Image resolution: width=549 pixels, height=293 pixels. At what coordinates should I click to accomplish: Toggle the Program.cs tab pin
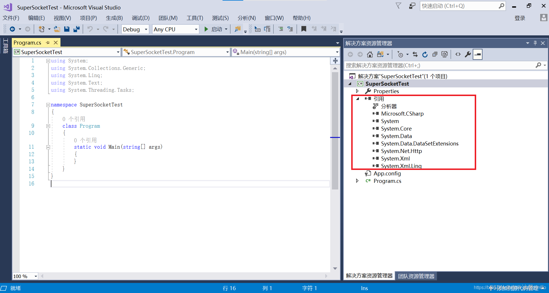48,42
